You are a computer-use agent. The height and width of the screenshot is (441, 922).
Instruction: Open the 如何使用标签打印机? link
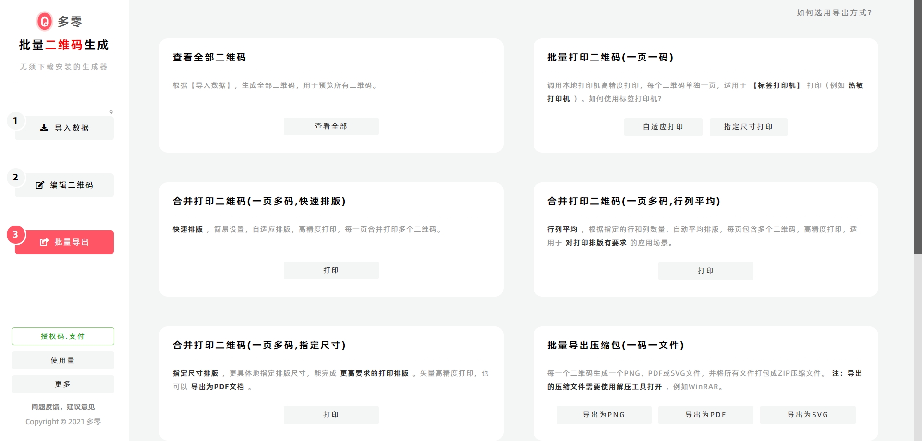(625, 99)
